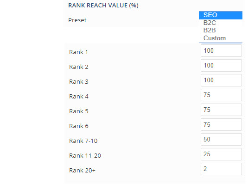Viewport: 248px width, 184px height.
Task: Click the Rank 7-10 label
Action: (83, 141)
